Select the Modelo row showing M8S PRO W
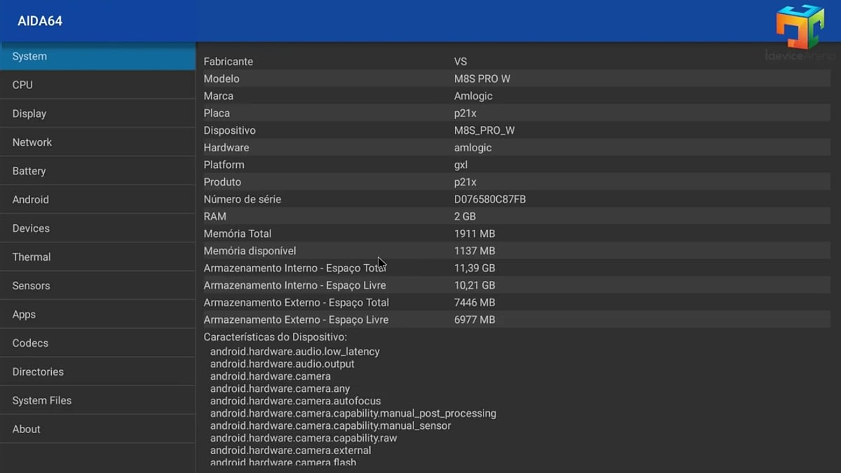Image resolution: width=841 pixels, height=473 pixels. (x=420, y=78)
